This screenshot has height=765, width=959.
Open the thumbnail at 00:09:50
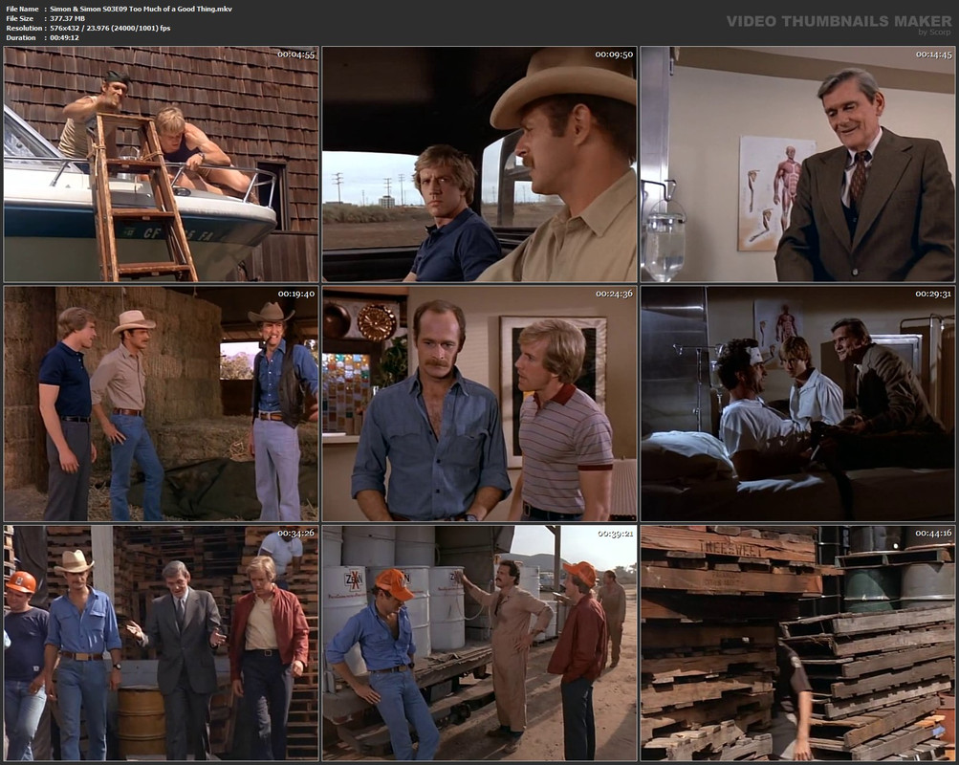(480, 164)
